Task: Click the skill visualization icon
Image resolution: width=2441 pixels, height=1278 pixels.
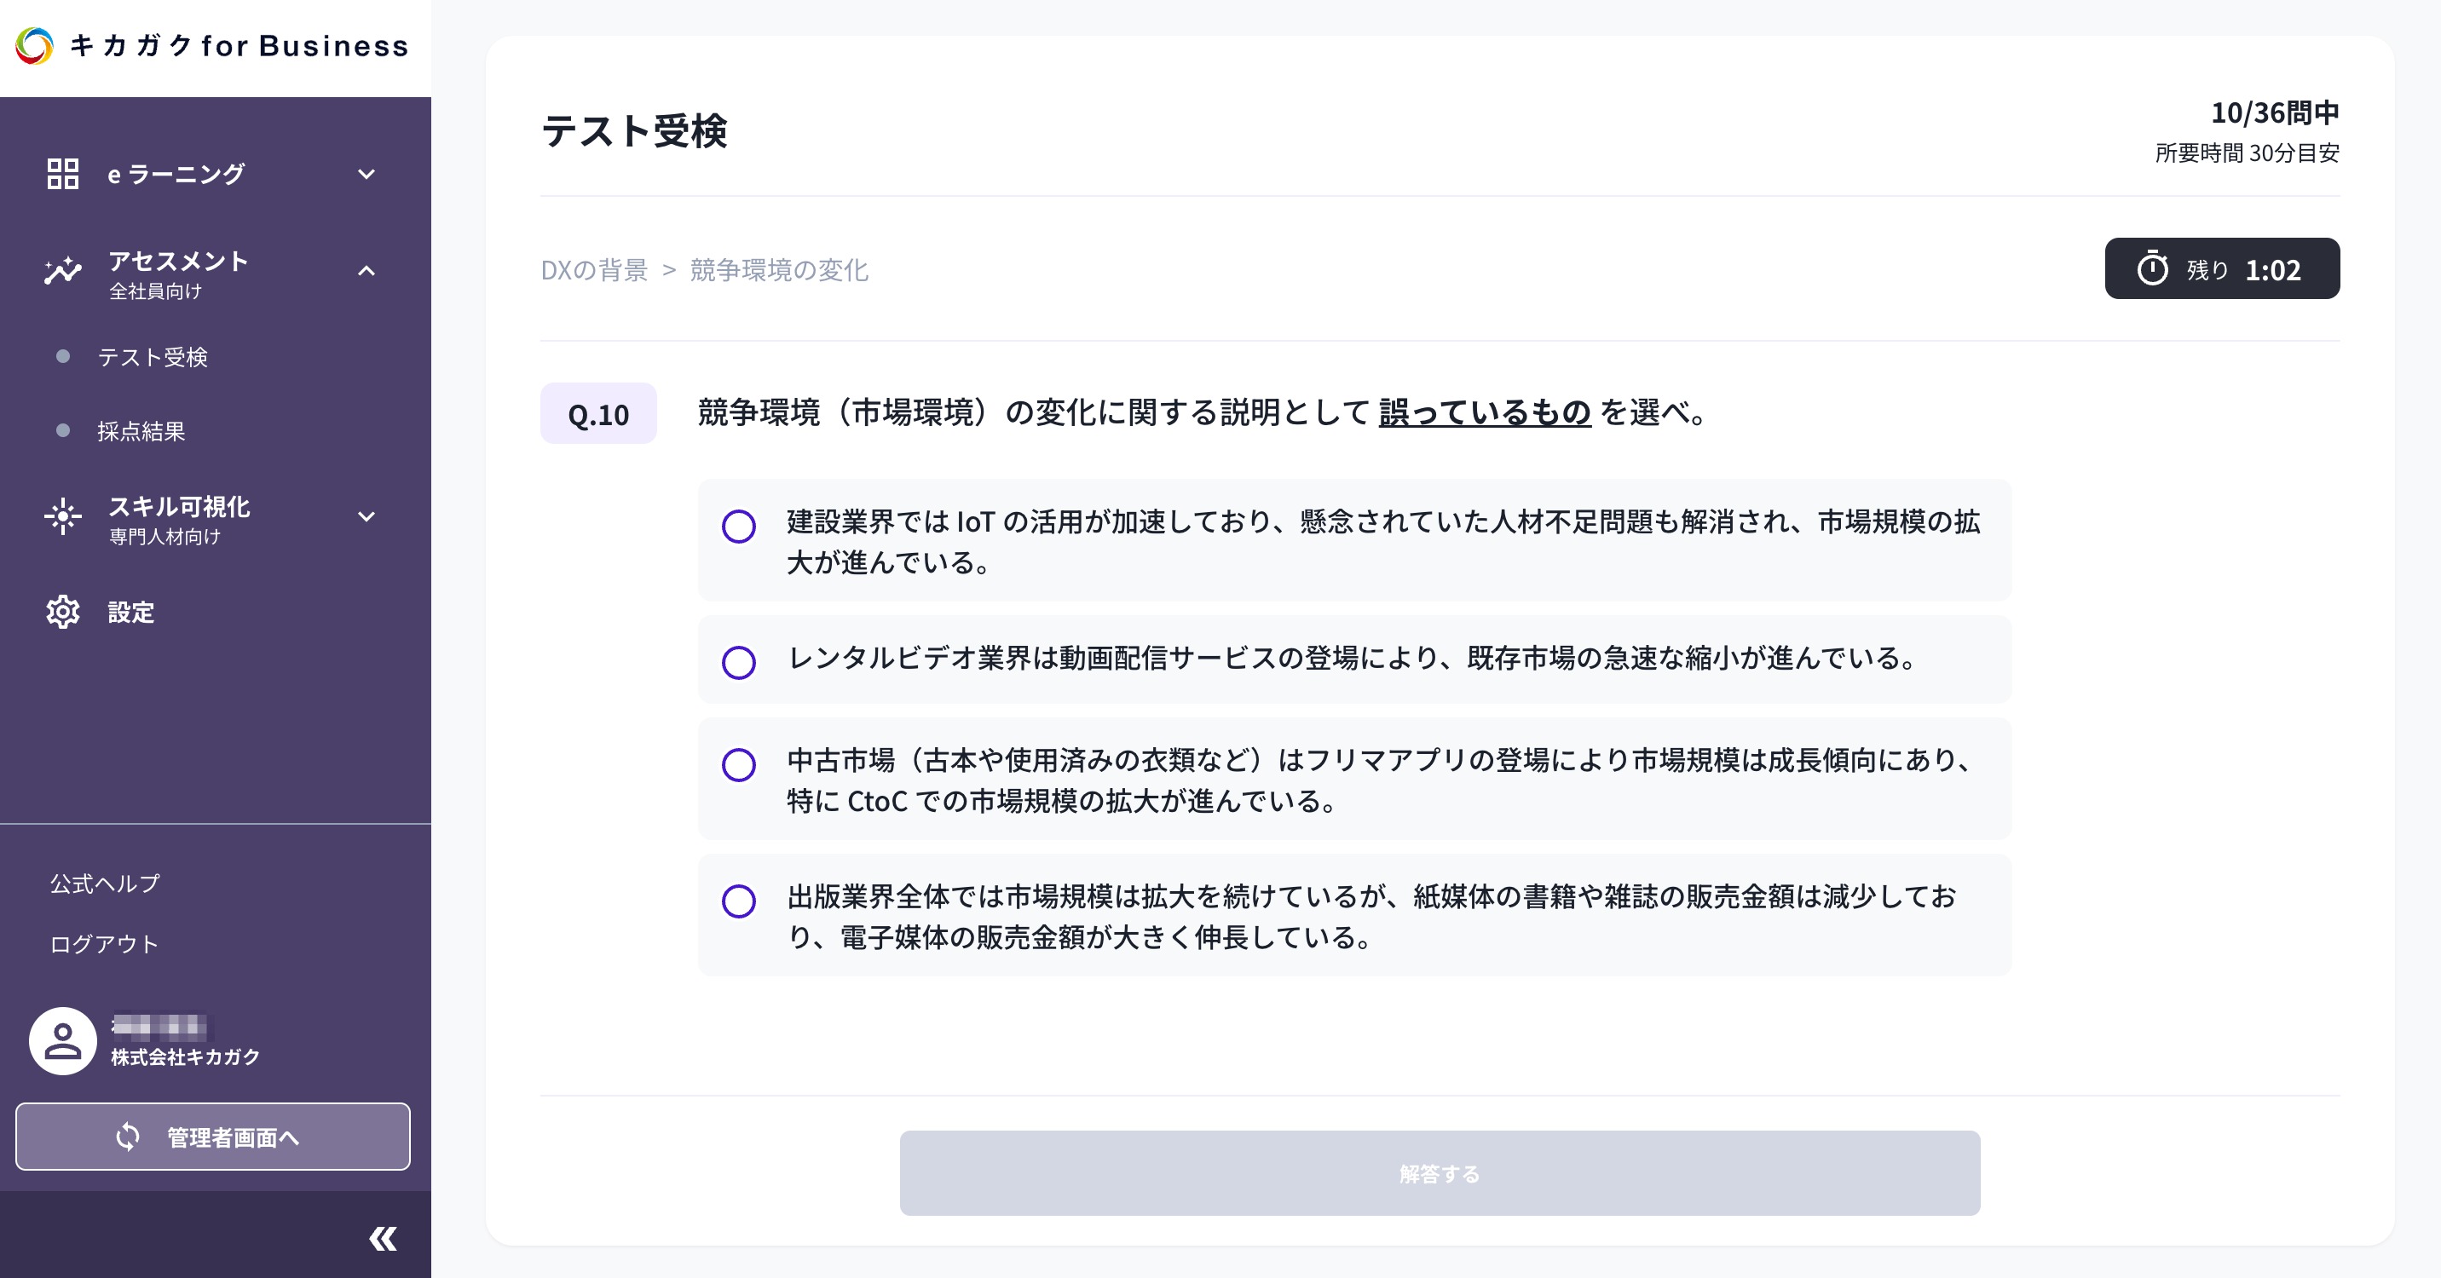Action: point(62,516)
